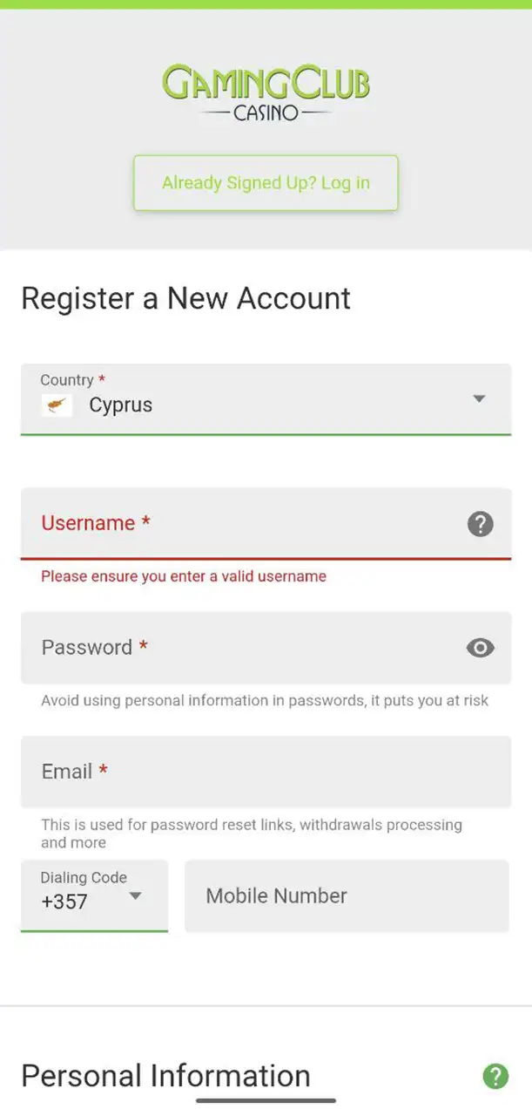This screenshot has width=532, height=1116.
Task: Open the Country field showing Cyprus
Action: click(261, 399)
